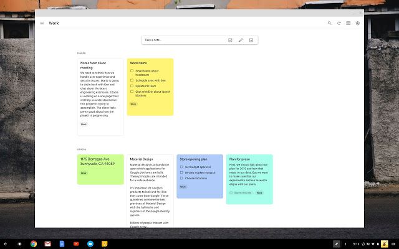Check off 'Update PR team' task
399x249 pixels.
(x=132, y=87)
